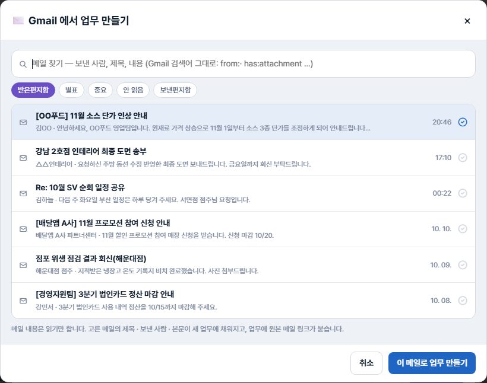Switch to the 안 읽음 filter
Image resolution: width=487 pixels, height=383 pixels.
pos(133,90)
